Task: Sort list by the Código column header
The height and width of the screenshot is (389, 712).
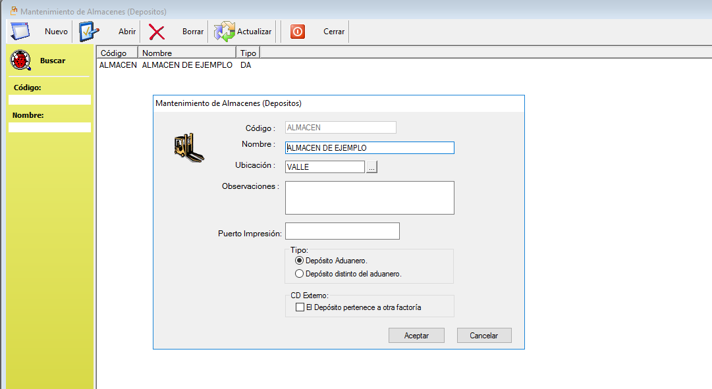Action: [x=117, y=53]
